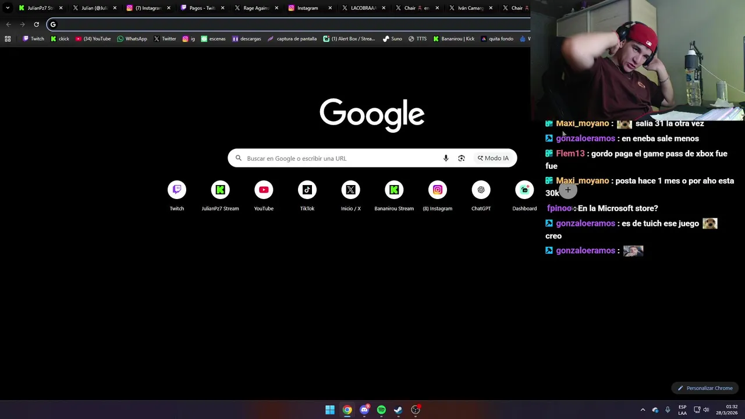The width and height of the screenshot is (745, 419).
Task: Click Maxi_moyano on the 'posta hace 1 mes' message
Action: 582,181
